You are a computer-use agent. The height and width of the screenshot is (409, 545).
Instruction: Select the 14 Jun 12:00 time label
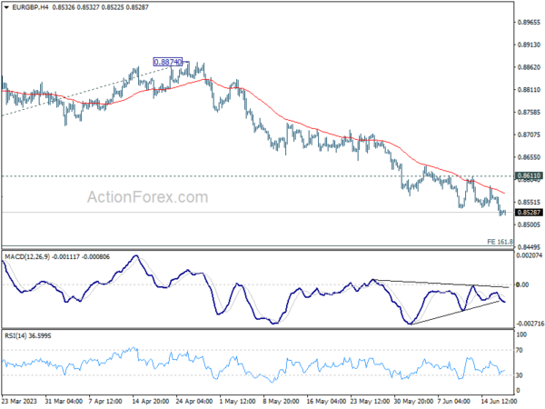(x=498, y=402)
